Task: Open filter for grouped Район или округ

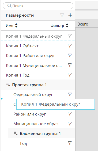Action: [70, 114]
